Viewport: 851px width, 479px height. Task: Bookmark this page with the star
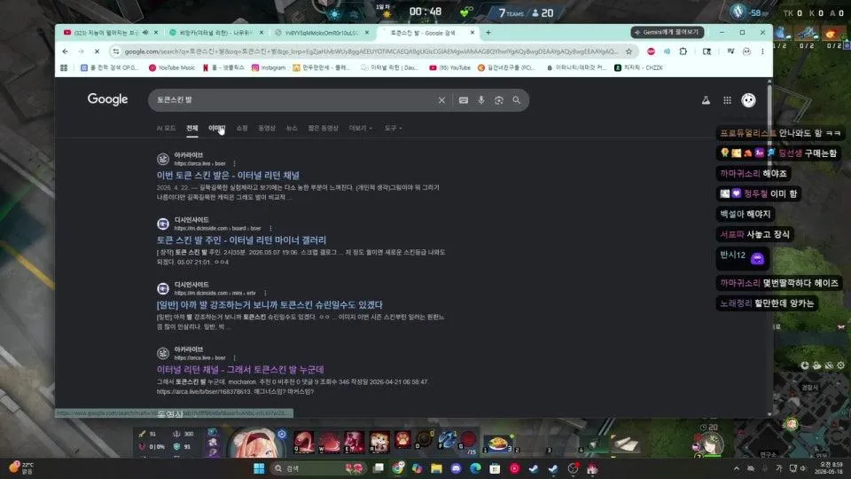628,51
